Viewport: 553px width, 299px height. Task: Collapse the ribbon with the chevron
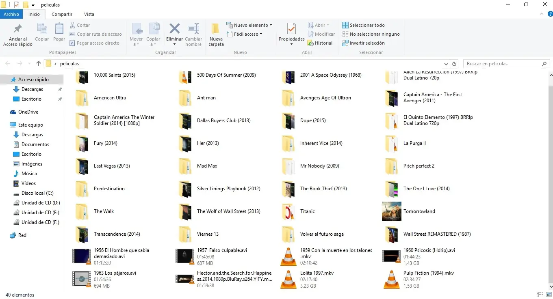pos(542,14)
